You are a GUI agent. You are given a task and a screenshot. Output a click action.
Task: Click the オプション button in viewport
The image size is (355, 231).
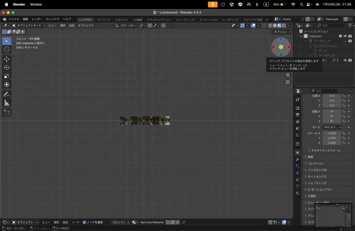coord(281,32)
